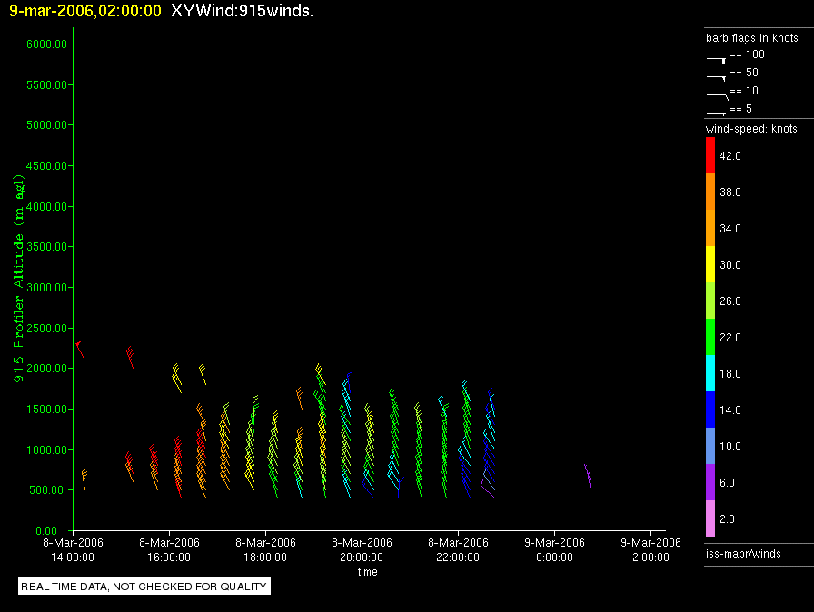This screenshot has width=814, height=612.
Task: Click the 3000.00 altitude tick label
Action: 44,288
